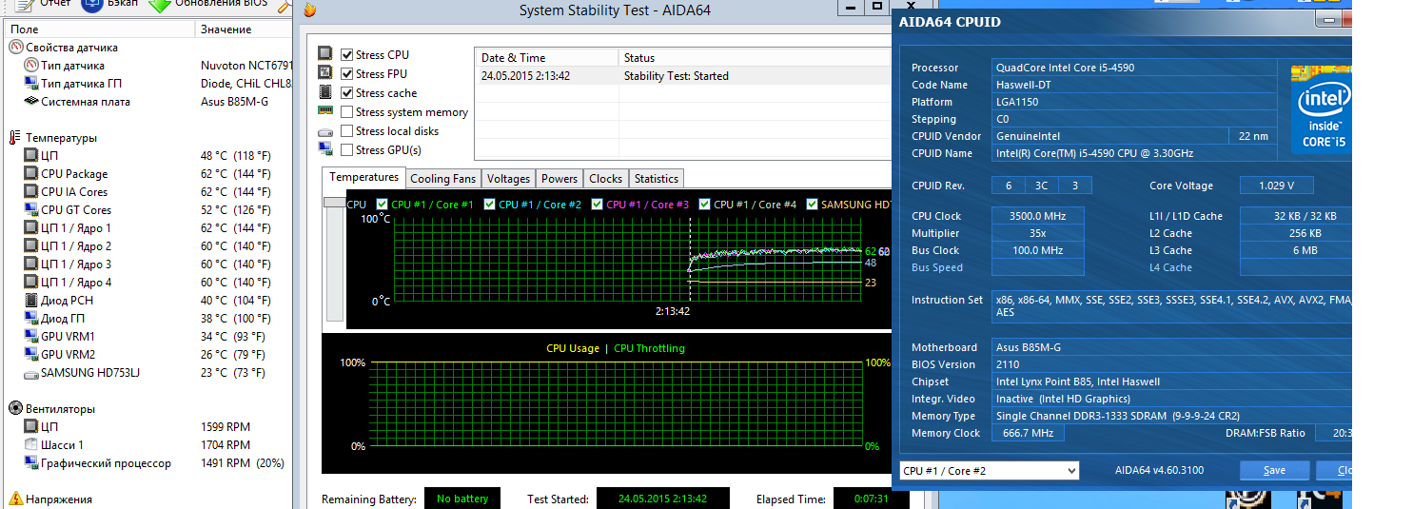Click the monitor icon beside Тип датчика ГП
Image resolution: width=1413 pixels, height=509 pixels.
click(x=31, y=84)
